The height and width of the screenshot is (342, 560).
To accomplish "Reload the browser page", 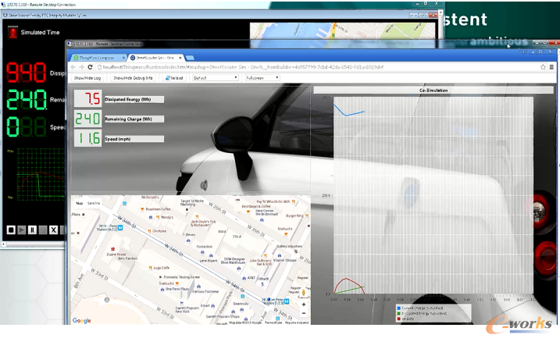I will pos(90,67).
